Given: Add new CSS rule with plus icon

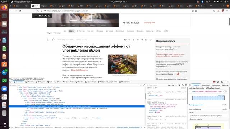Looking at the screenshot, I should (x=176, y=85).
